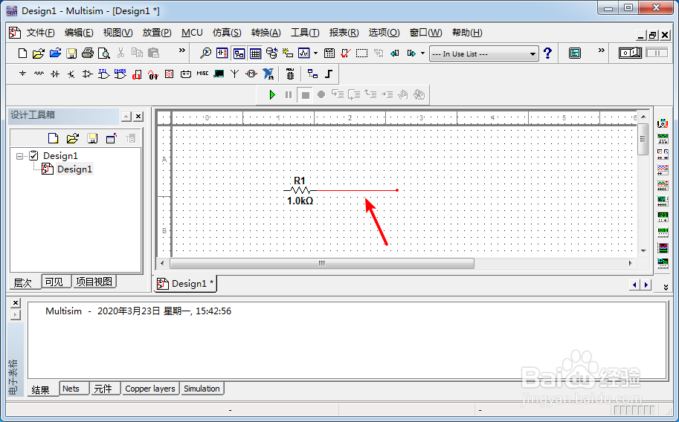
Task: Place a TTL logic component
Action: tap(103, 74)
